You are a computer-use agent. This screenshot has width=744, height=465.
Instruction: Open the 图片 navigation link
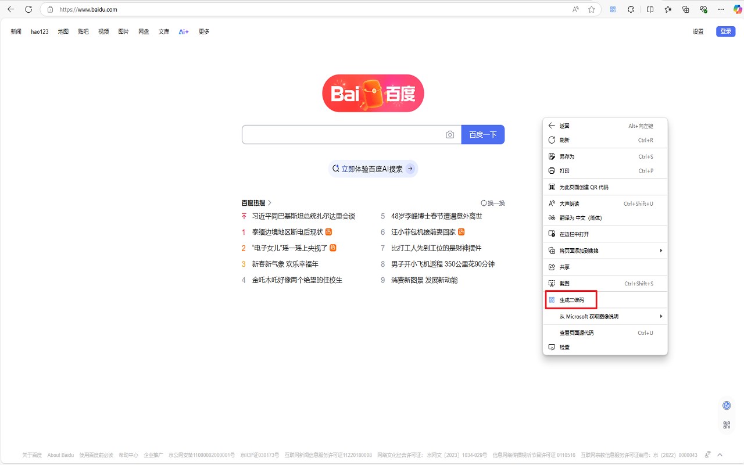123,31
